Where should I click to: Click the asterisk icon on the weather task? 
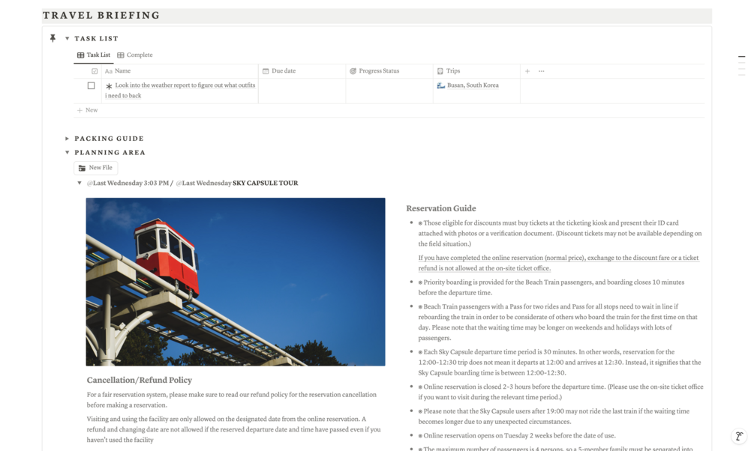tap(109, 86)
